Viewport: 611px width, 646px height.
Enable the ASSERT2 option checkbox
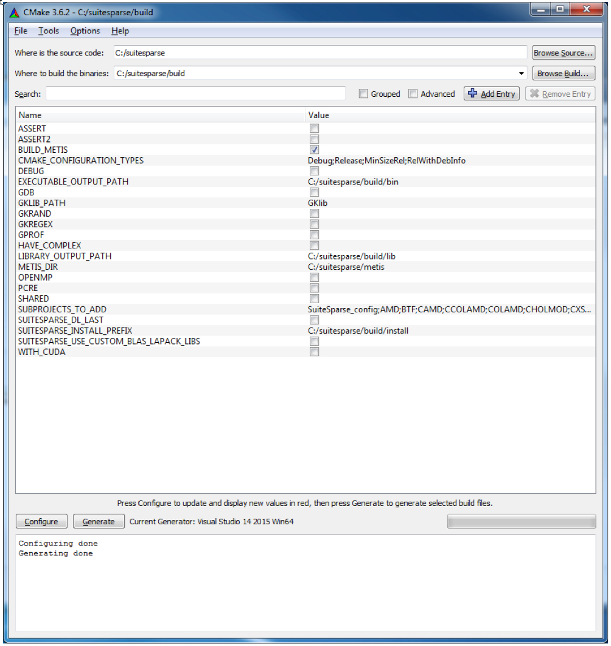point(315,139)
